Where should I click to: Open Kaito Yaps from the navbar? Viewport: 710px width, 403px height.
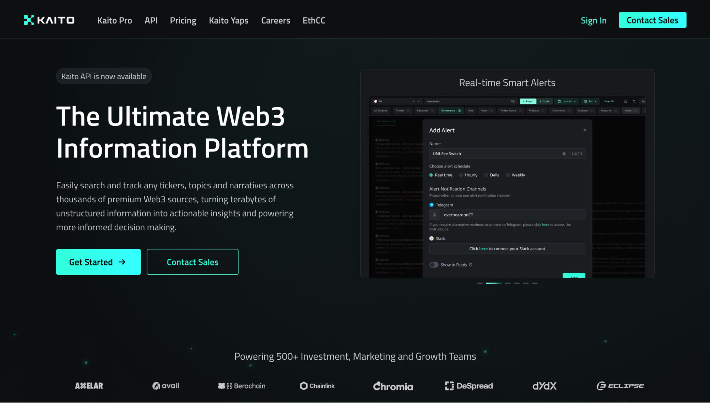(229, 21)
